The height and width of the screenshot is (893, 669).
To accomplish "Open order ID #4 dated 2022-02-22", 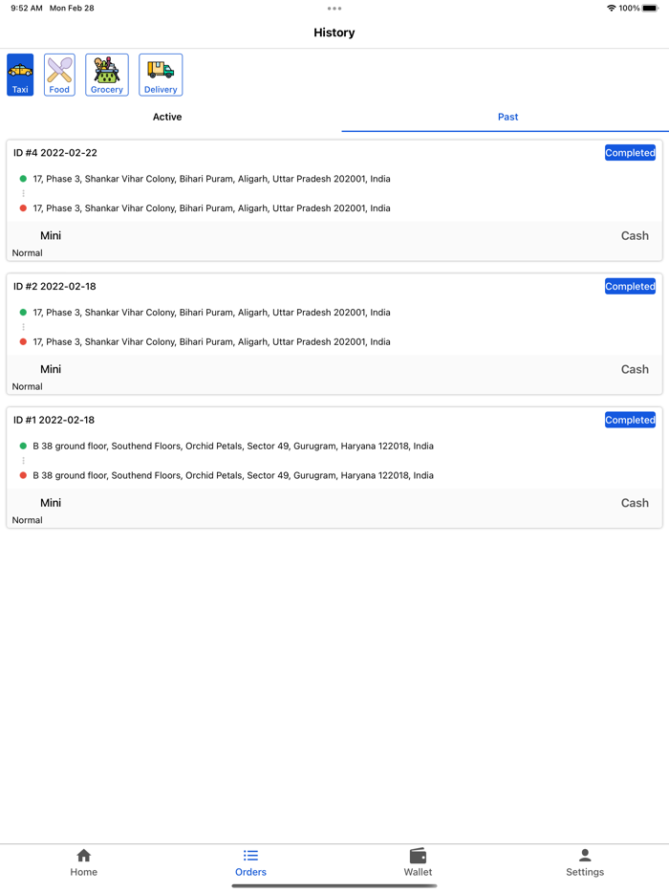I will point(55,153).
